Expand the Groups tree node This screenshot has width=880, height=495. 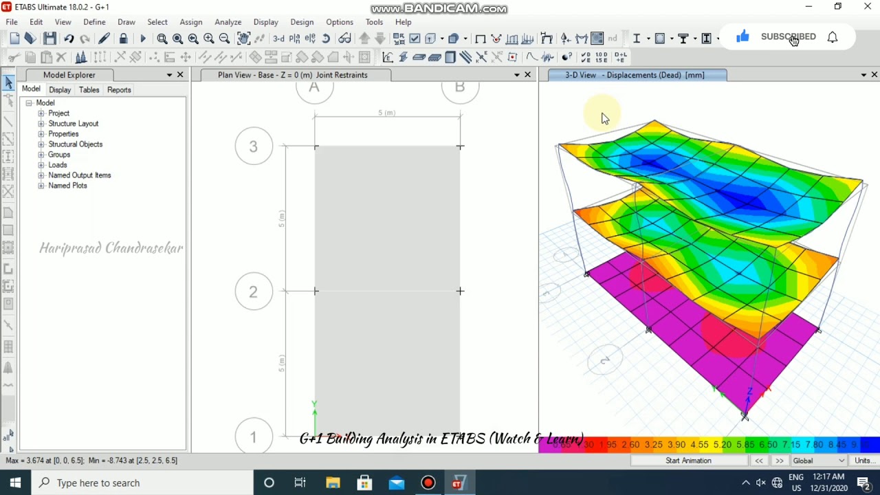coord(41,155)
